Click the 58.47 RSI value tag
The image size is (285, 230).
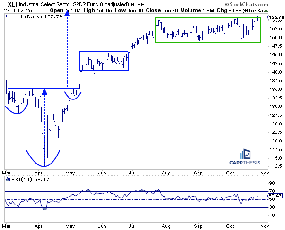(x=275, y=196)
